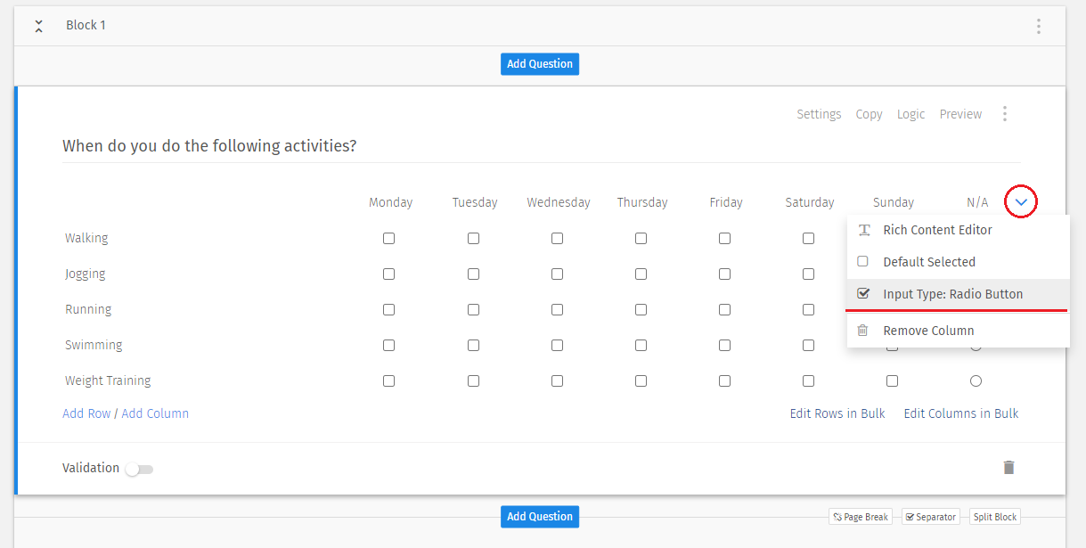Screen dimensions: 1086x548
Task: Click the Add Row link
Action: 86,413
